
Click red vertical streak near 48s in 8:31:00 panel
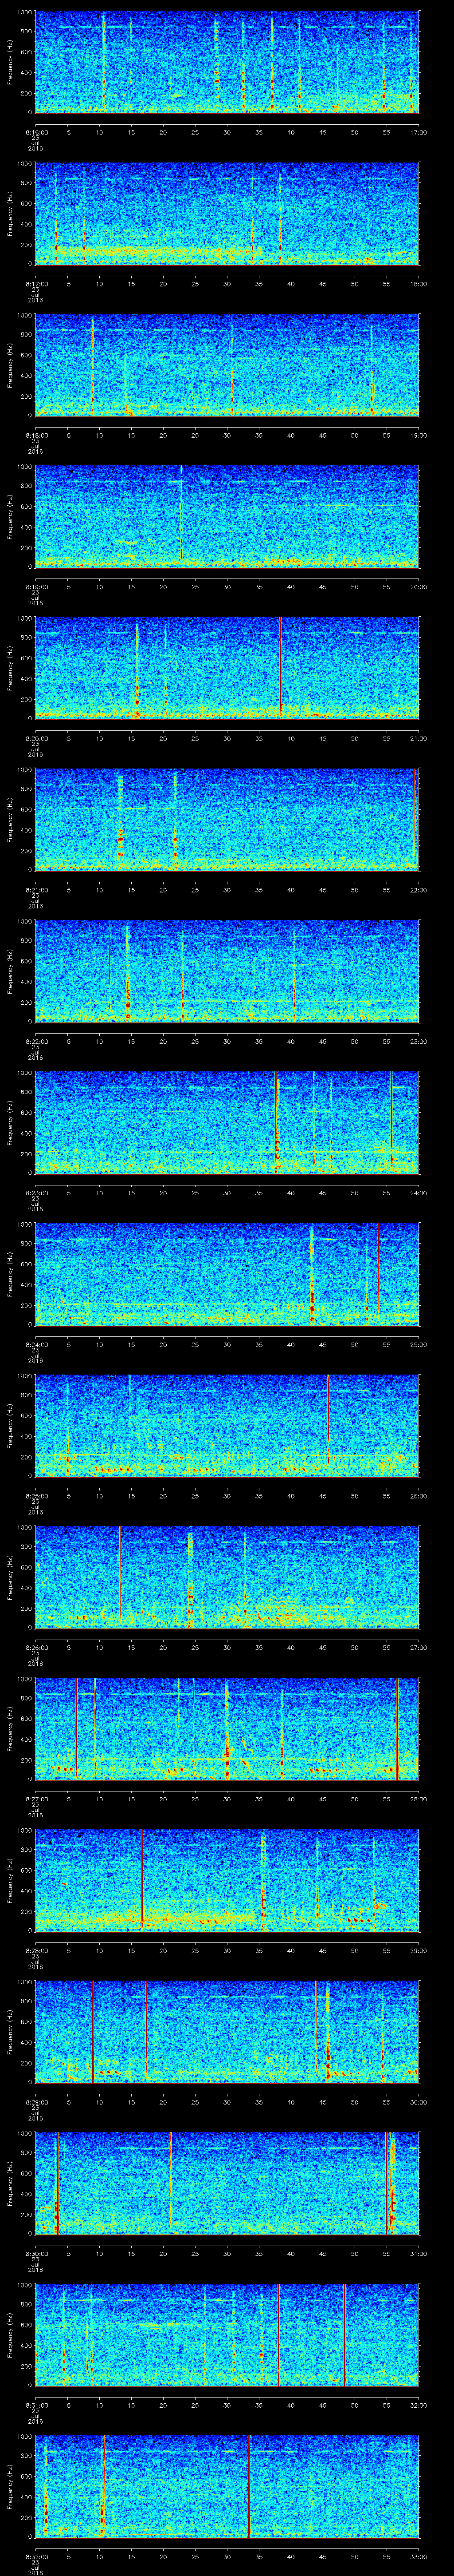click(344, 2335)
